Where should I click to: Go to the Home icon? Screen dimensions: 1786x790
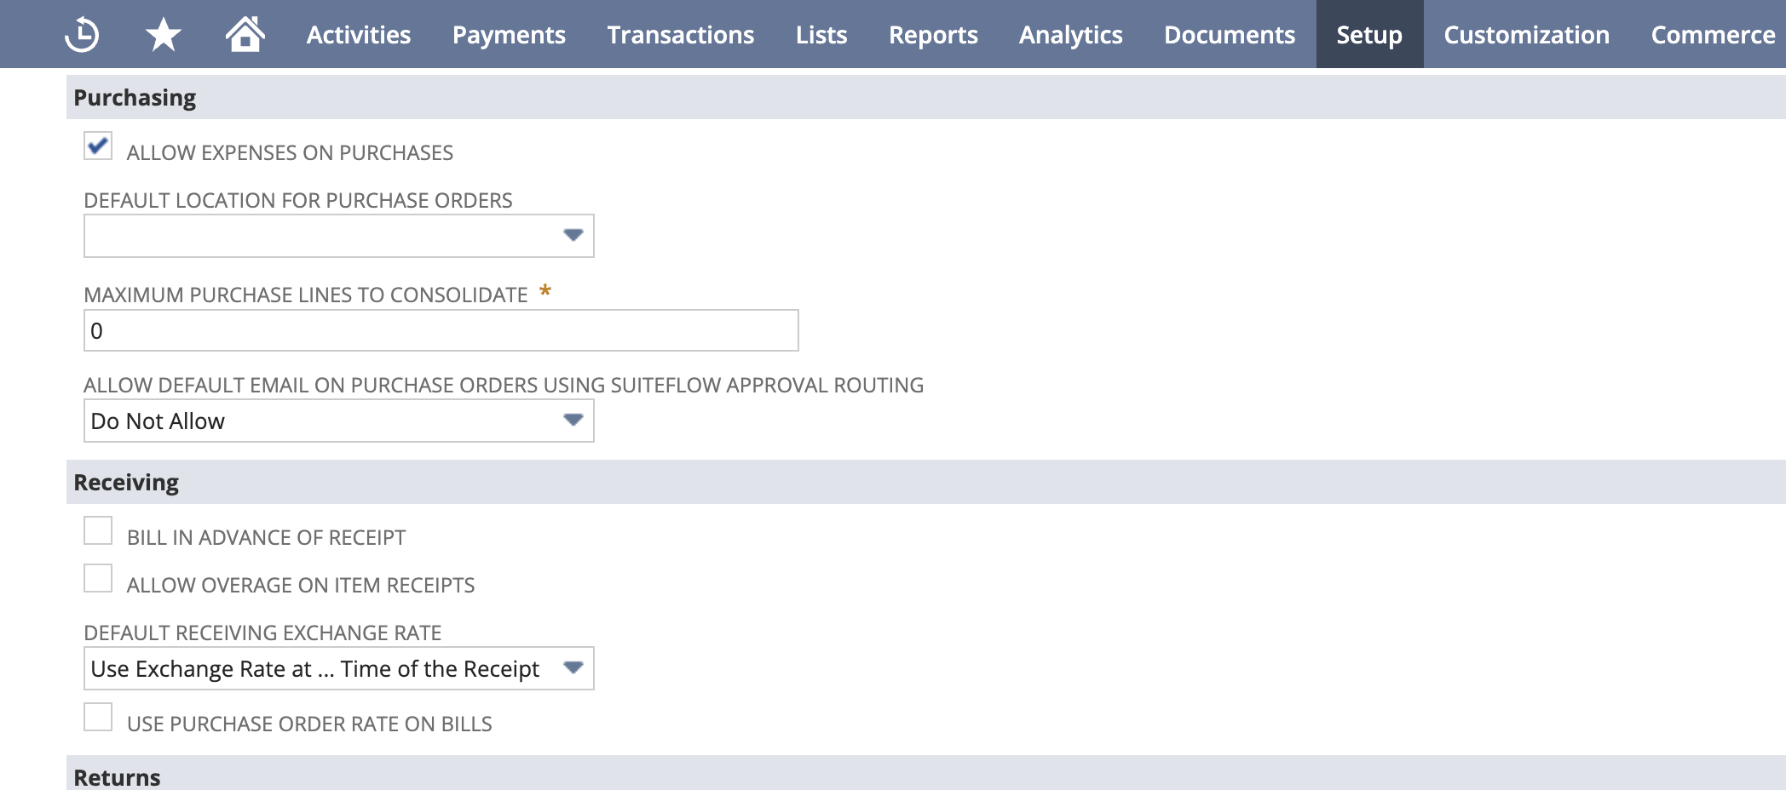click(245, 34)
